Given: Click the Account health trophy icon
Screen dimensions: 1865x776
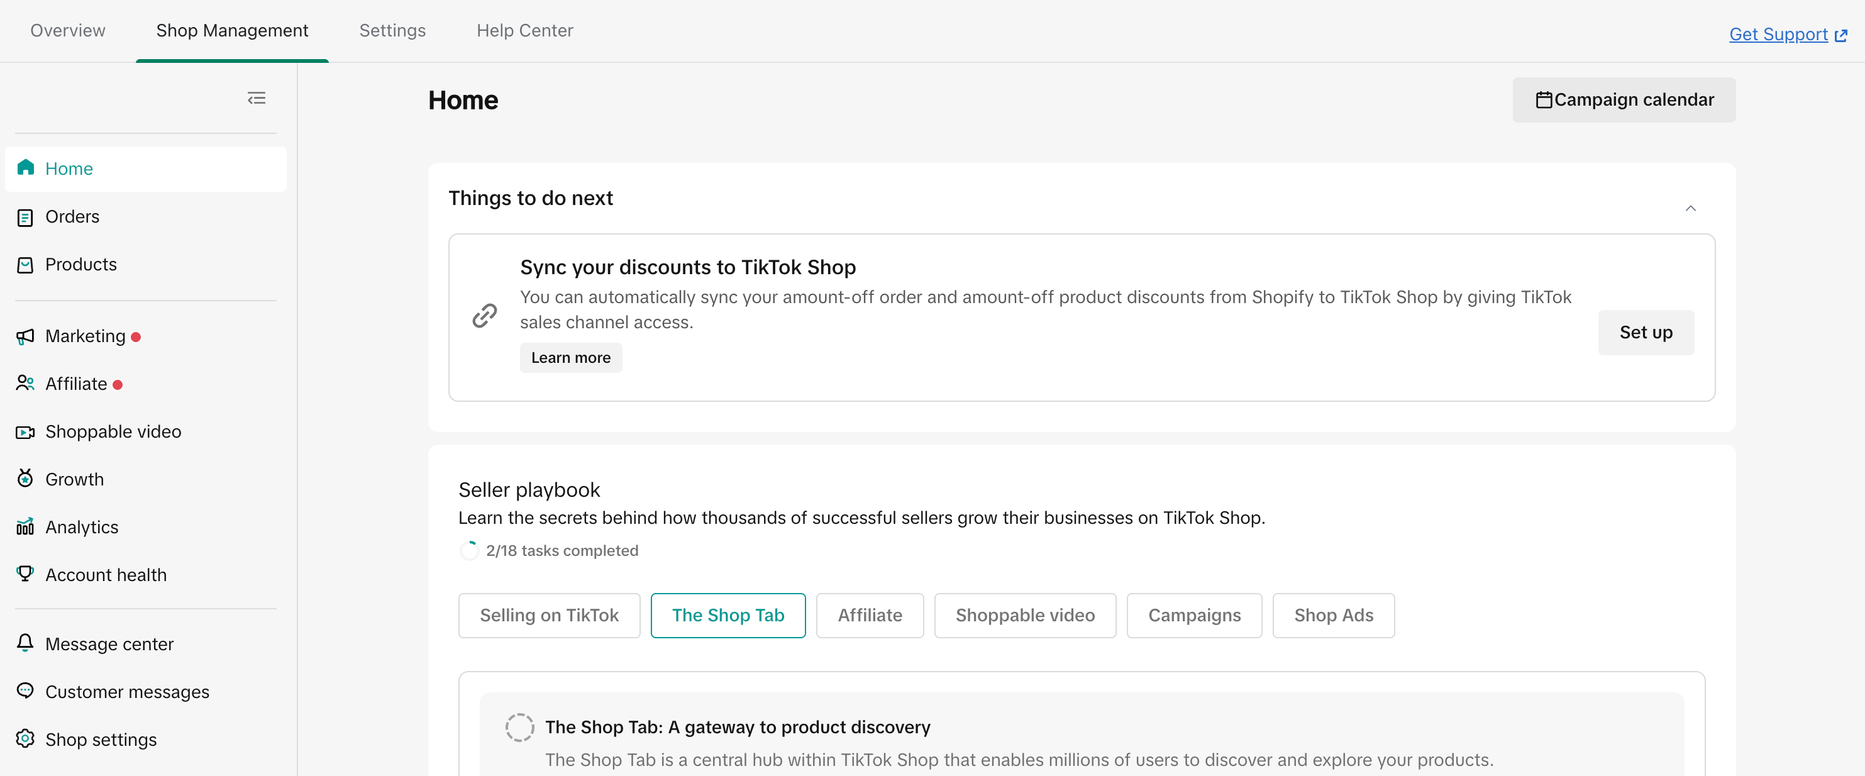Looking at the screenshot, I should tap(25, 574).
